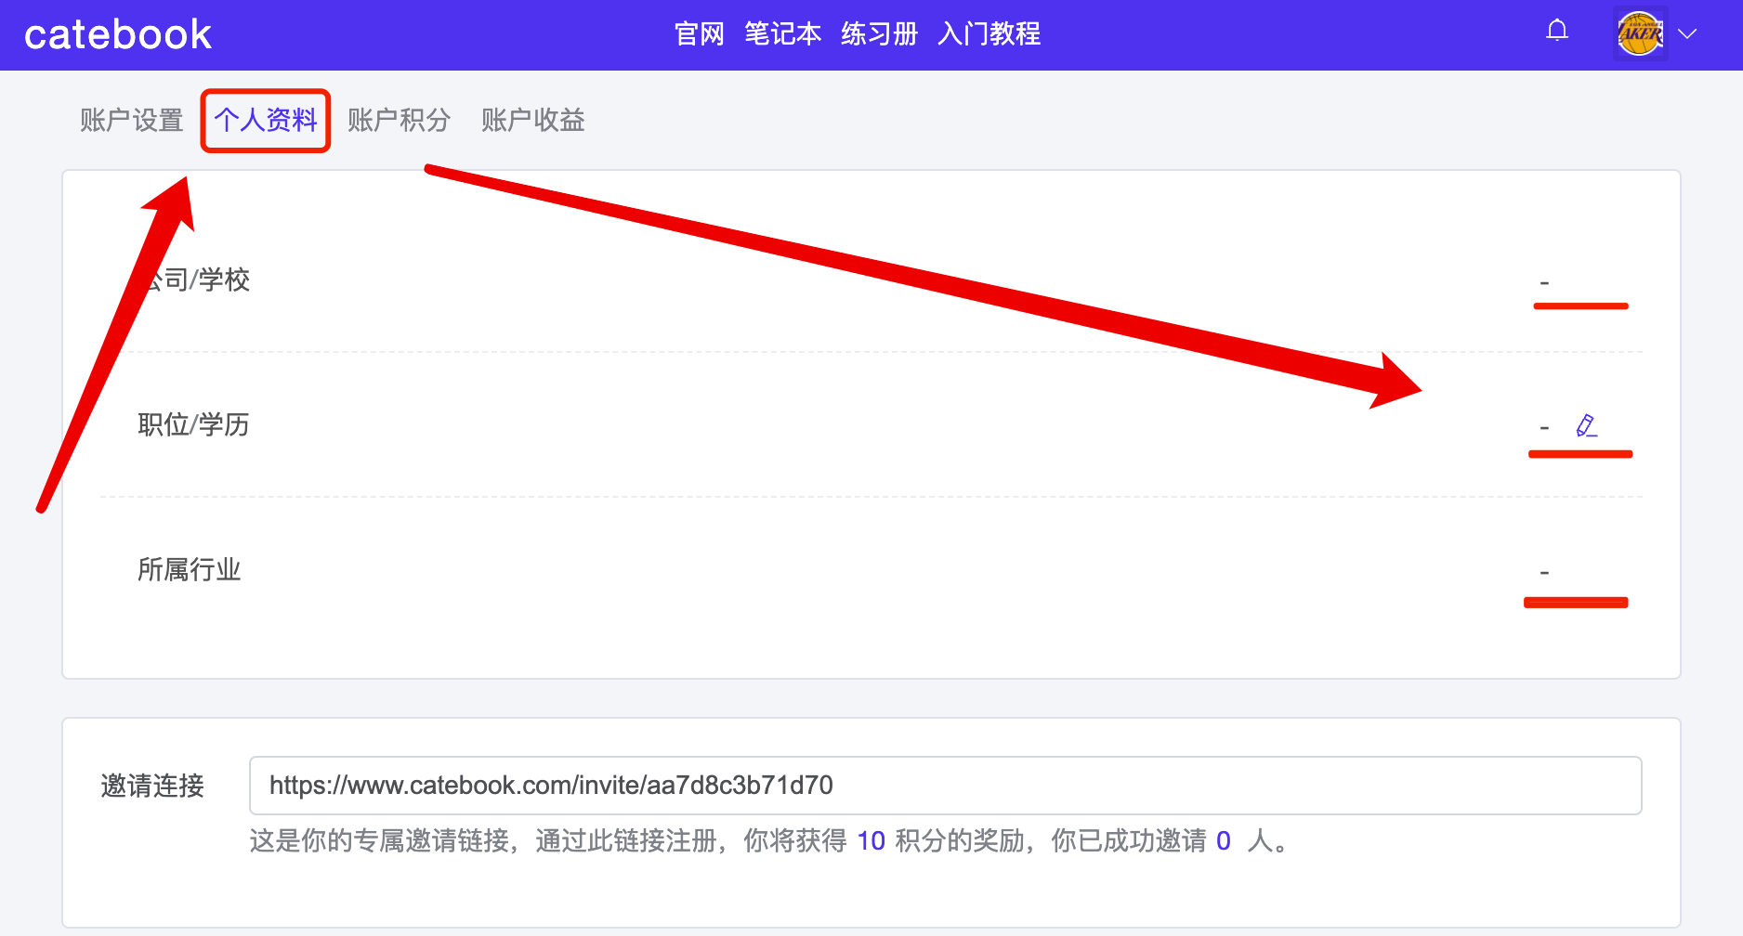Select the 个人资料 tab

pos(266,121)
